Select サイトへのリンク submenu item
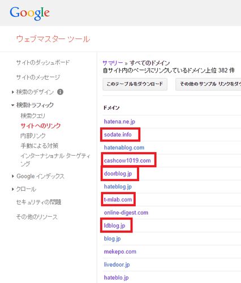Viewport: 241px width, 283px height. click(x=41, y=126)
